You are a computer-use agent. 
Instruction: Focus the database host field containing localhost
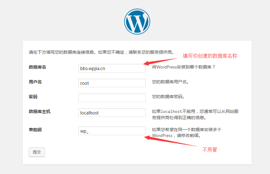[x=112, y=113]
